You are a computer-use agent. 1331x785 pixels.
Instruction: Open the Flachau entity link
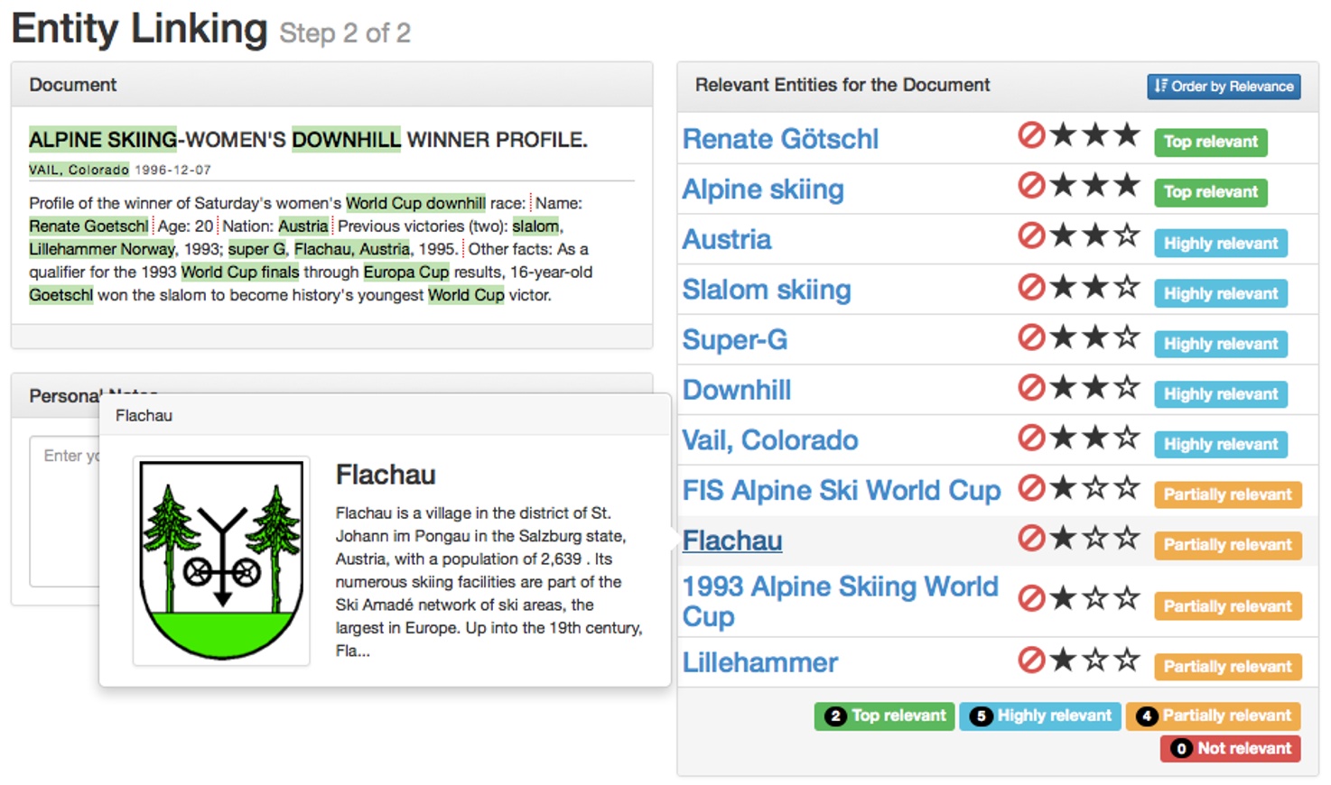point(731,540)
